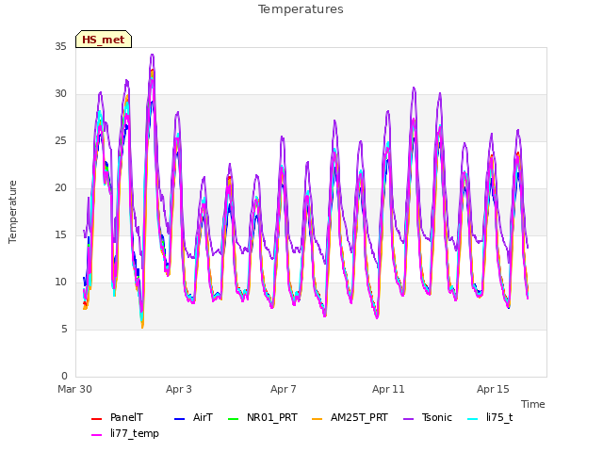603x452 pixels.
Task: Click the magenta li77_temp color marker
Action: [x=96, y=435]
